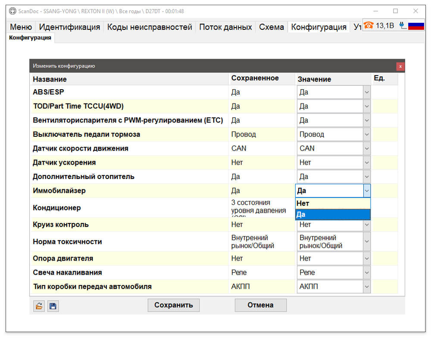The image size is (431, 339).
Task: Click the Свеча накаливания row name
Action: [67, 273]
